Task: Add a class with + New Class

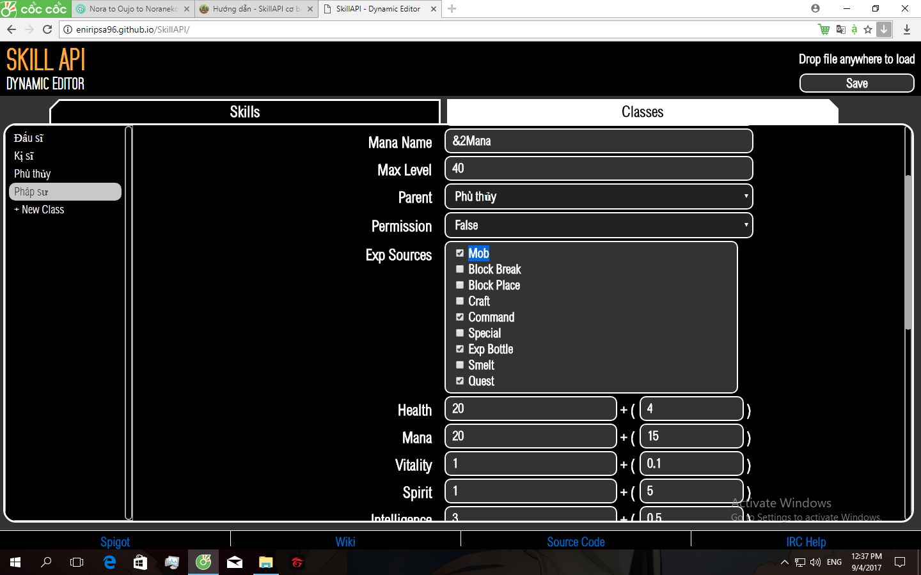Action: tap(39, 210)
